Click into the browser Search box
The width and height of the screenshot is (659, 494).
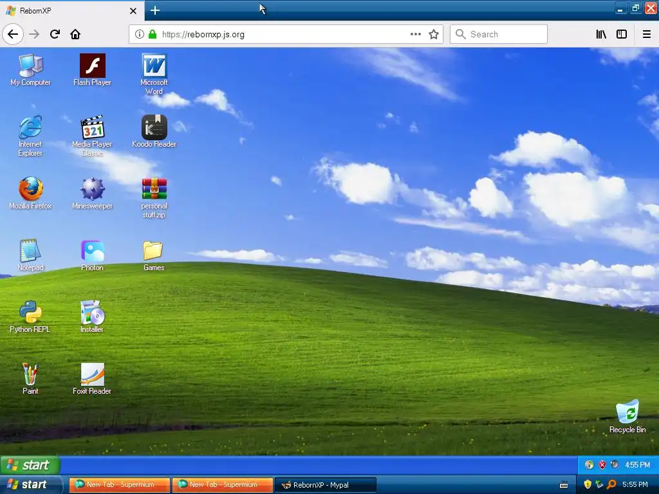click(499, 34)
